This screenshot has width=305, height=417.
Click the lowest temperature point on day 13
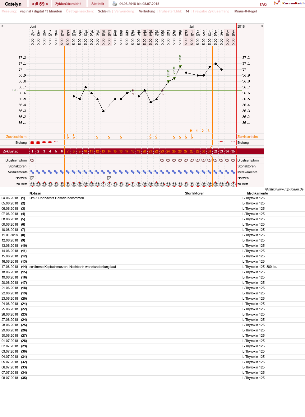(103, 111)
